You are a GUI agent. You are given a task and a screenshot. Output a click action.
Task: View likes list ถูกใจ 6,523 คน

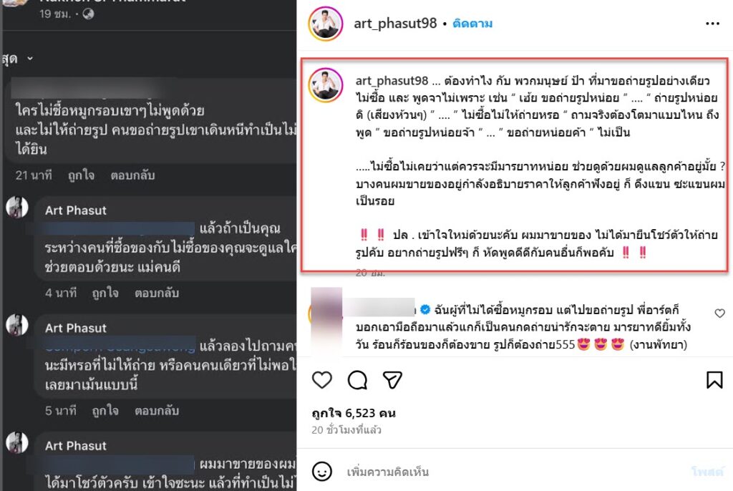[354, 413]
